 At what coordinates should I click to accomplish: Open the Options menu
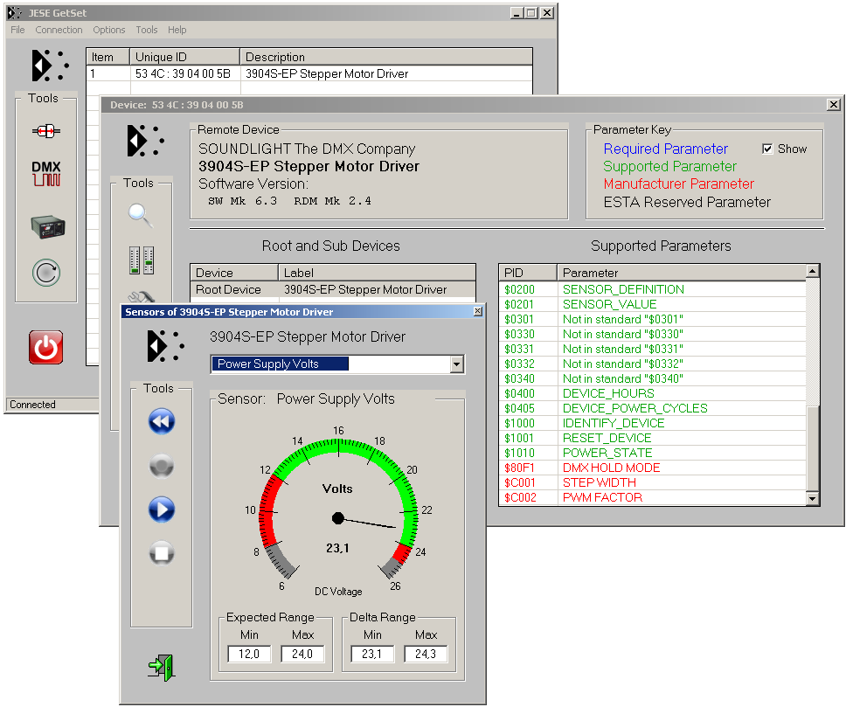pos(109,30)
